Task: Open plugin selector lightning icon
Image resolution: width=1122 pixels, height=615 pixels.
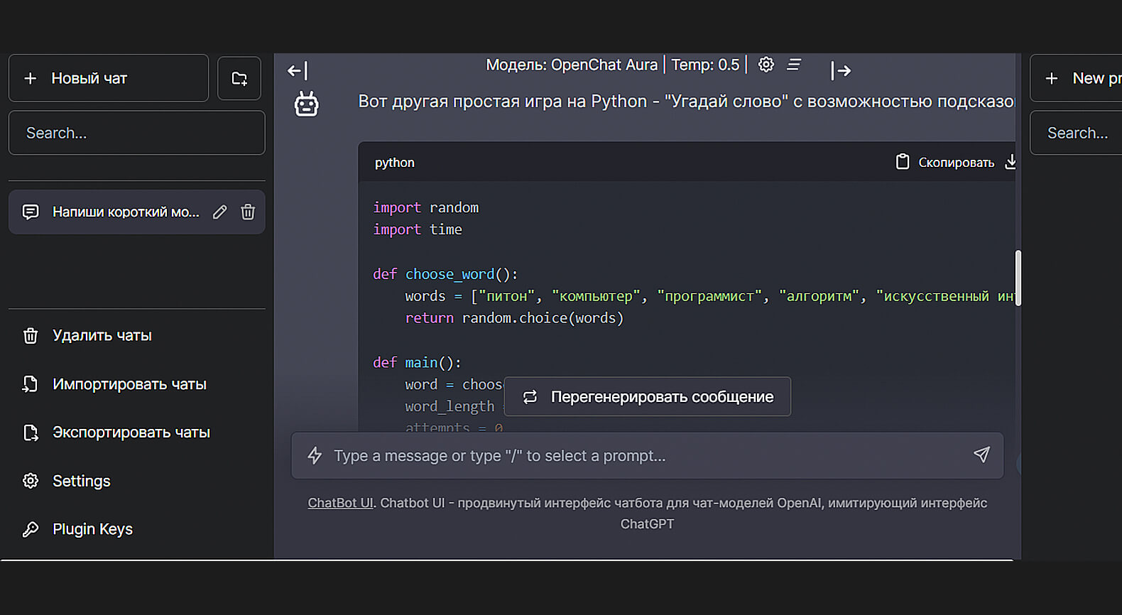Action: tap(315, 455)
